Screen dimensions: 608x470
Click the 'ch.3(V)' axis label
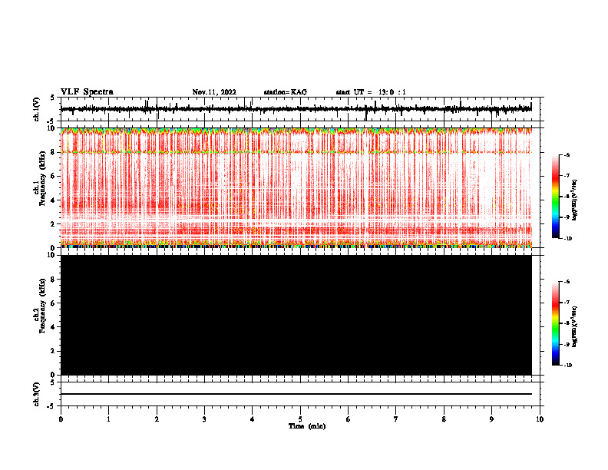pos(37,394)
